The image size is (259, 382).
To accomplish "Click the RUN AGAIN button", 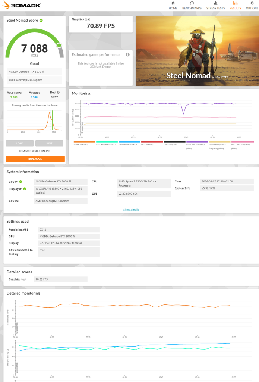I will point(35,159).
